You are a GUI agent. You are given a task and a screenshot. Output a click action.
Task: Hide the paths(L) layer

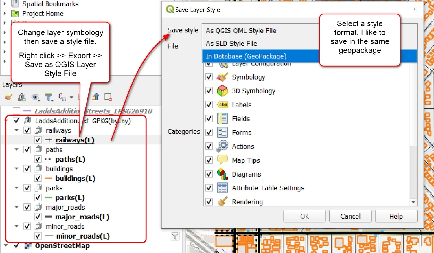click(x=38, y=159)
